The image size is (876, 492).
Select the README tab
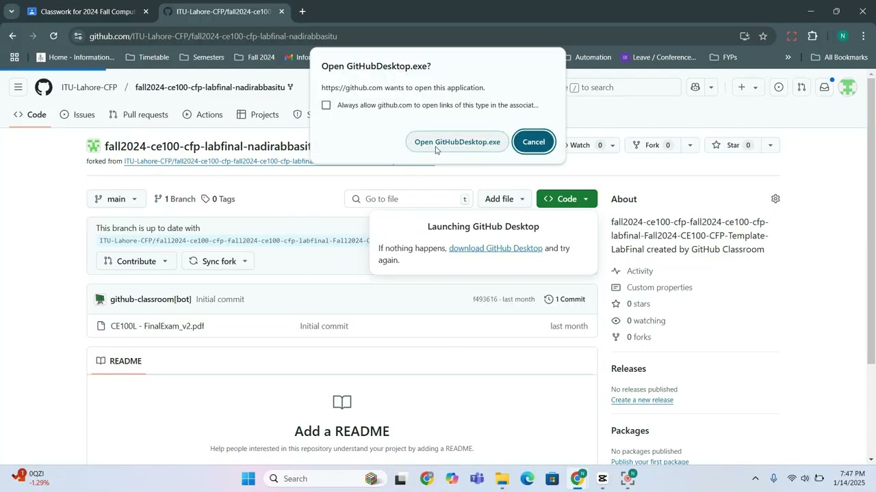pyautogui.click(x=119, y=361)
